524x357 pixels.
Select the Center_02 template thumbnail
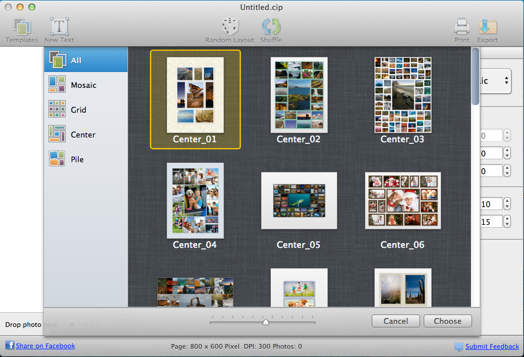[299, 95]
